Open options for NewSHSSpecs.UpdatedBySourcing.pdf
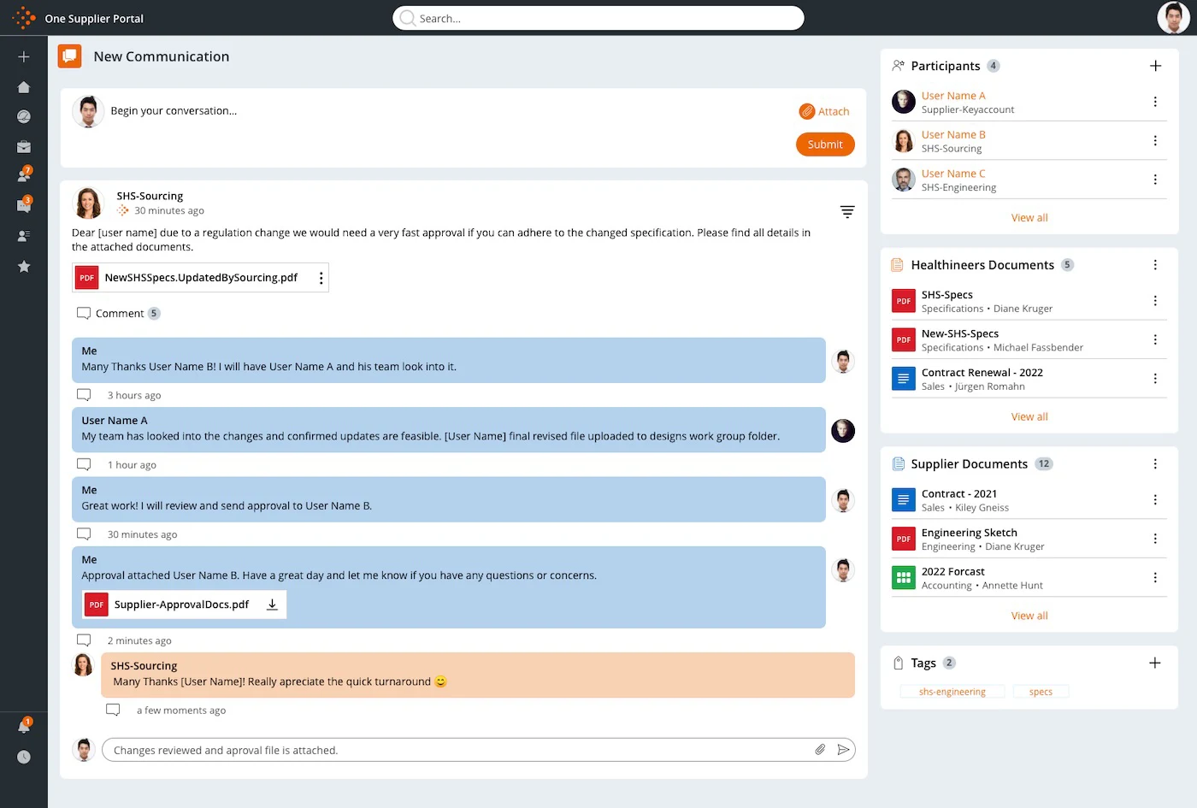Image resolution: width=1197 pixels, height=808 pixels. click(321, 278)
